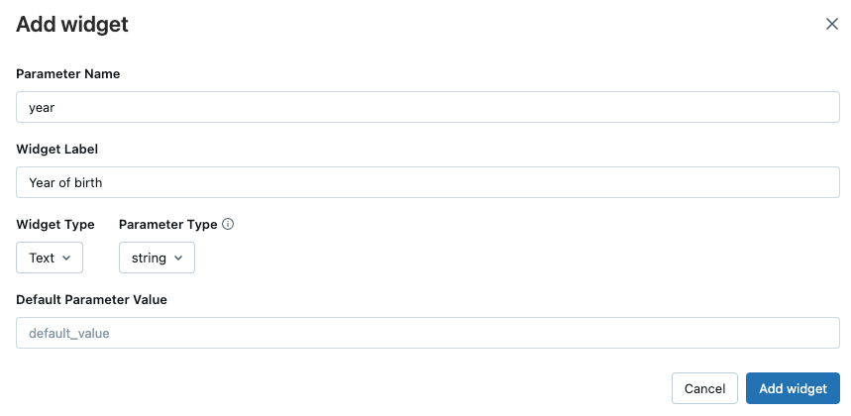
Task: Place cursor on the 'year' text
Action: pyautogui.click(x=42, y=107)
